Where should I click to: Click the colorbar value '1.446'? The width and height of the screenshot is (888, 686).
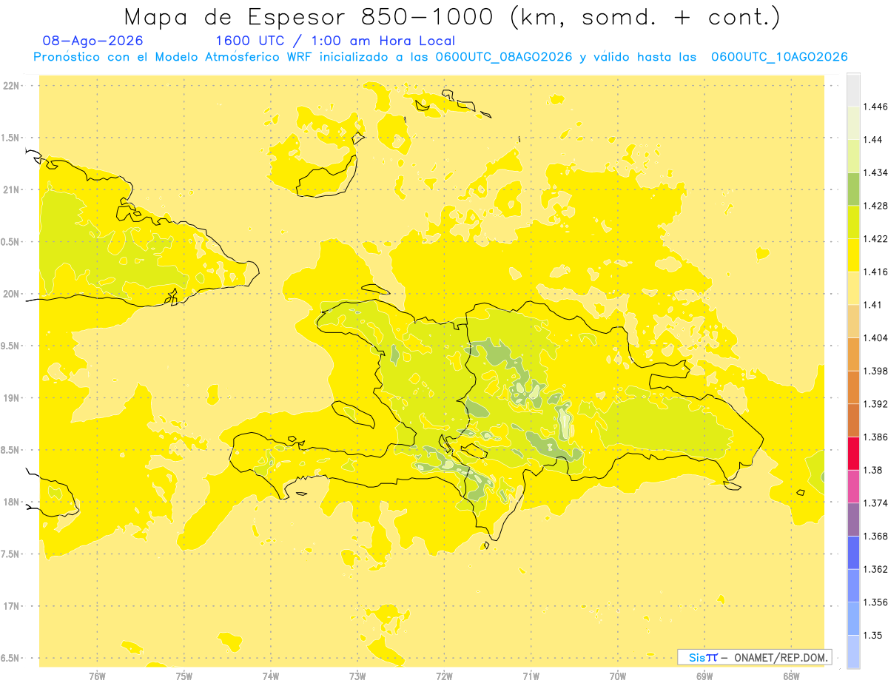tap(875, 107)
